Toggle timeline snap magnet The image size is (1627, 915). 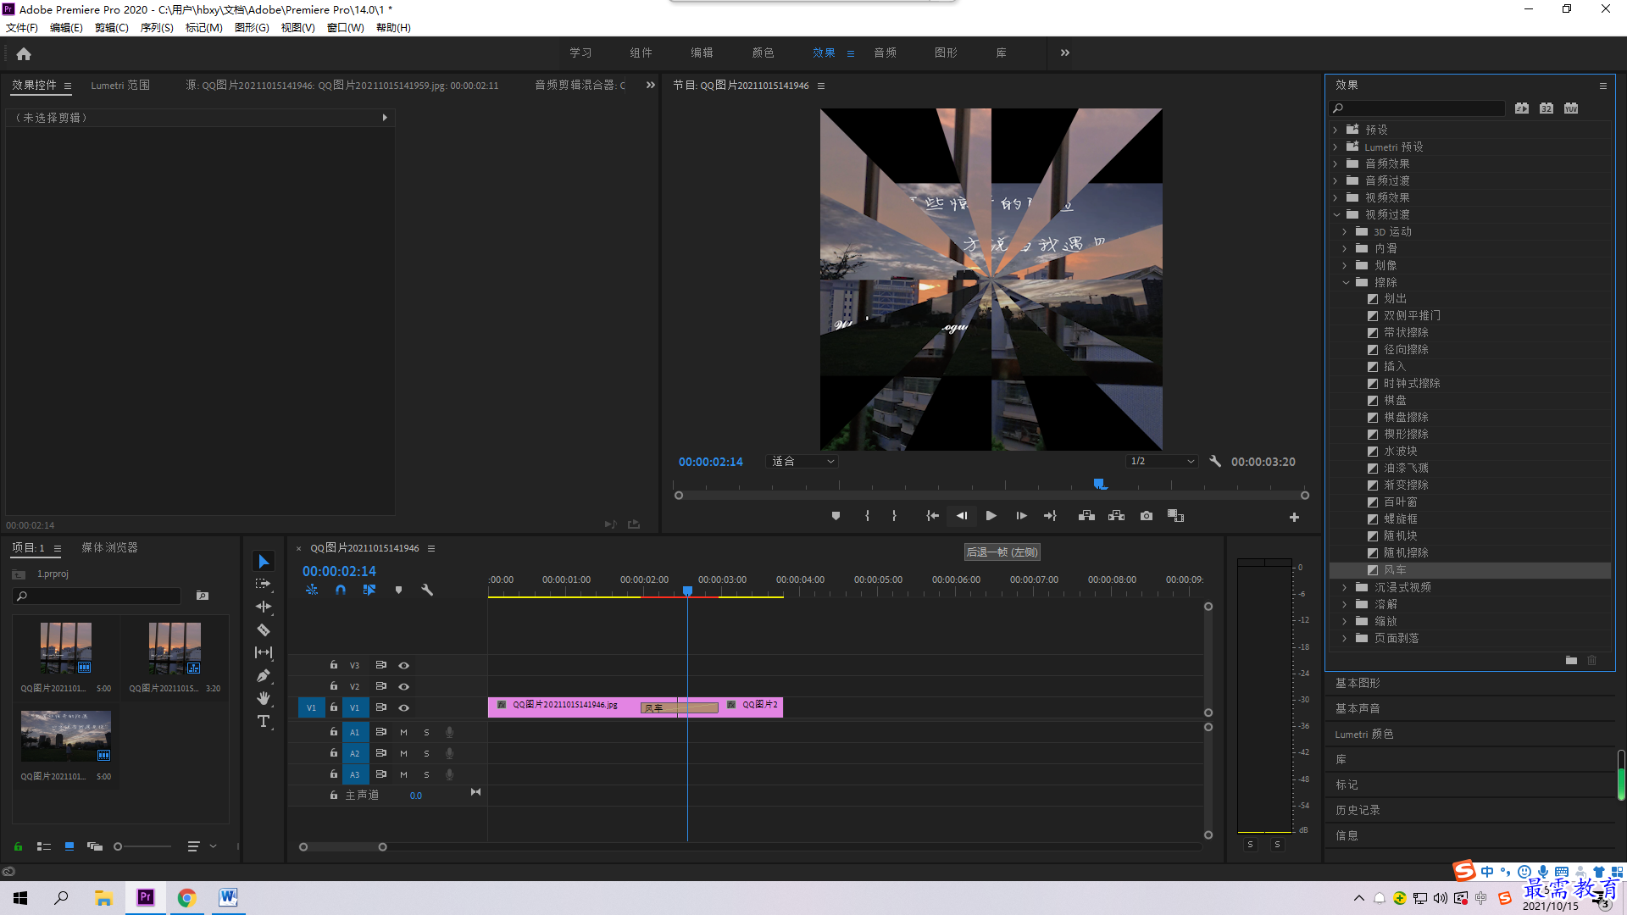coord(341,590)
